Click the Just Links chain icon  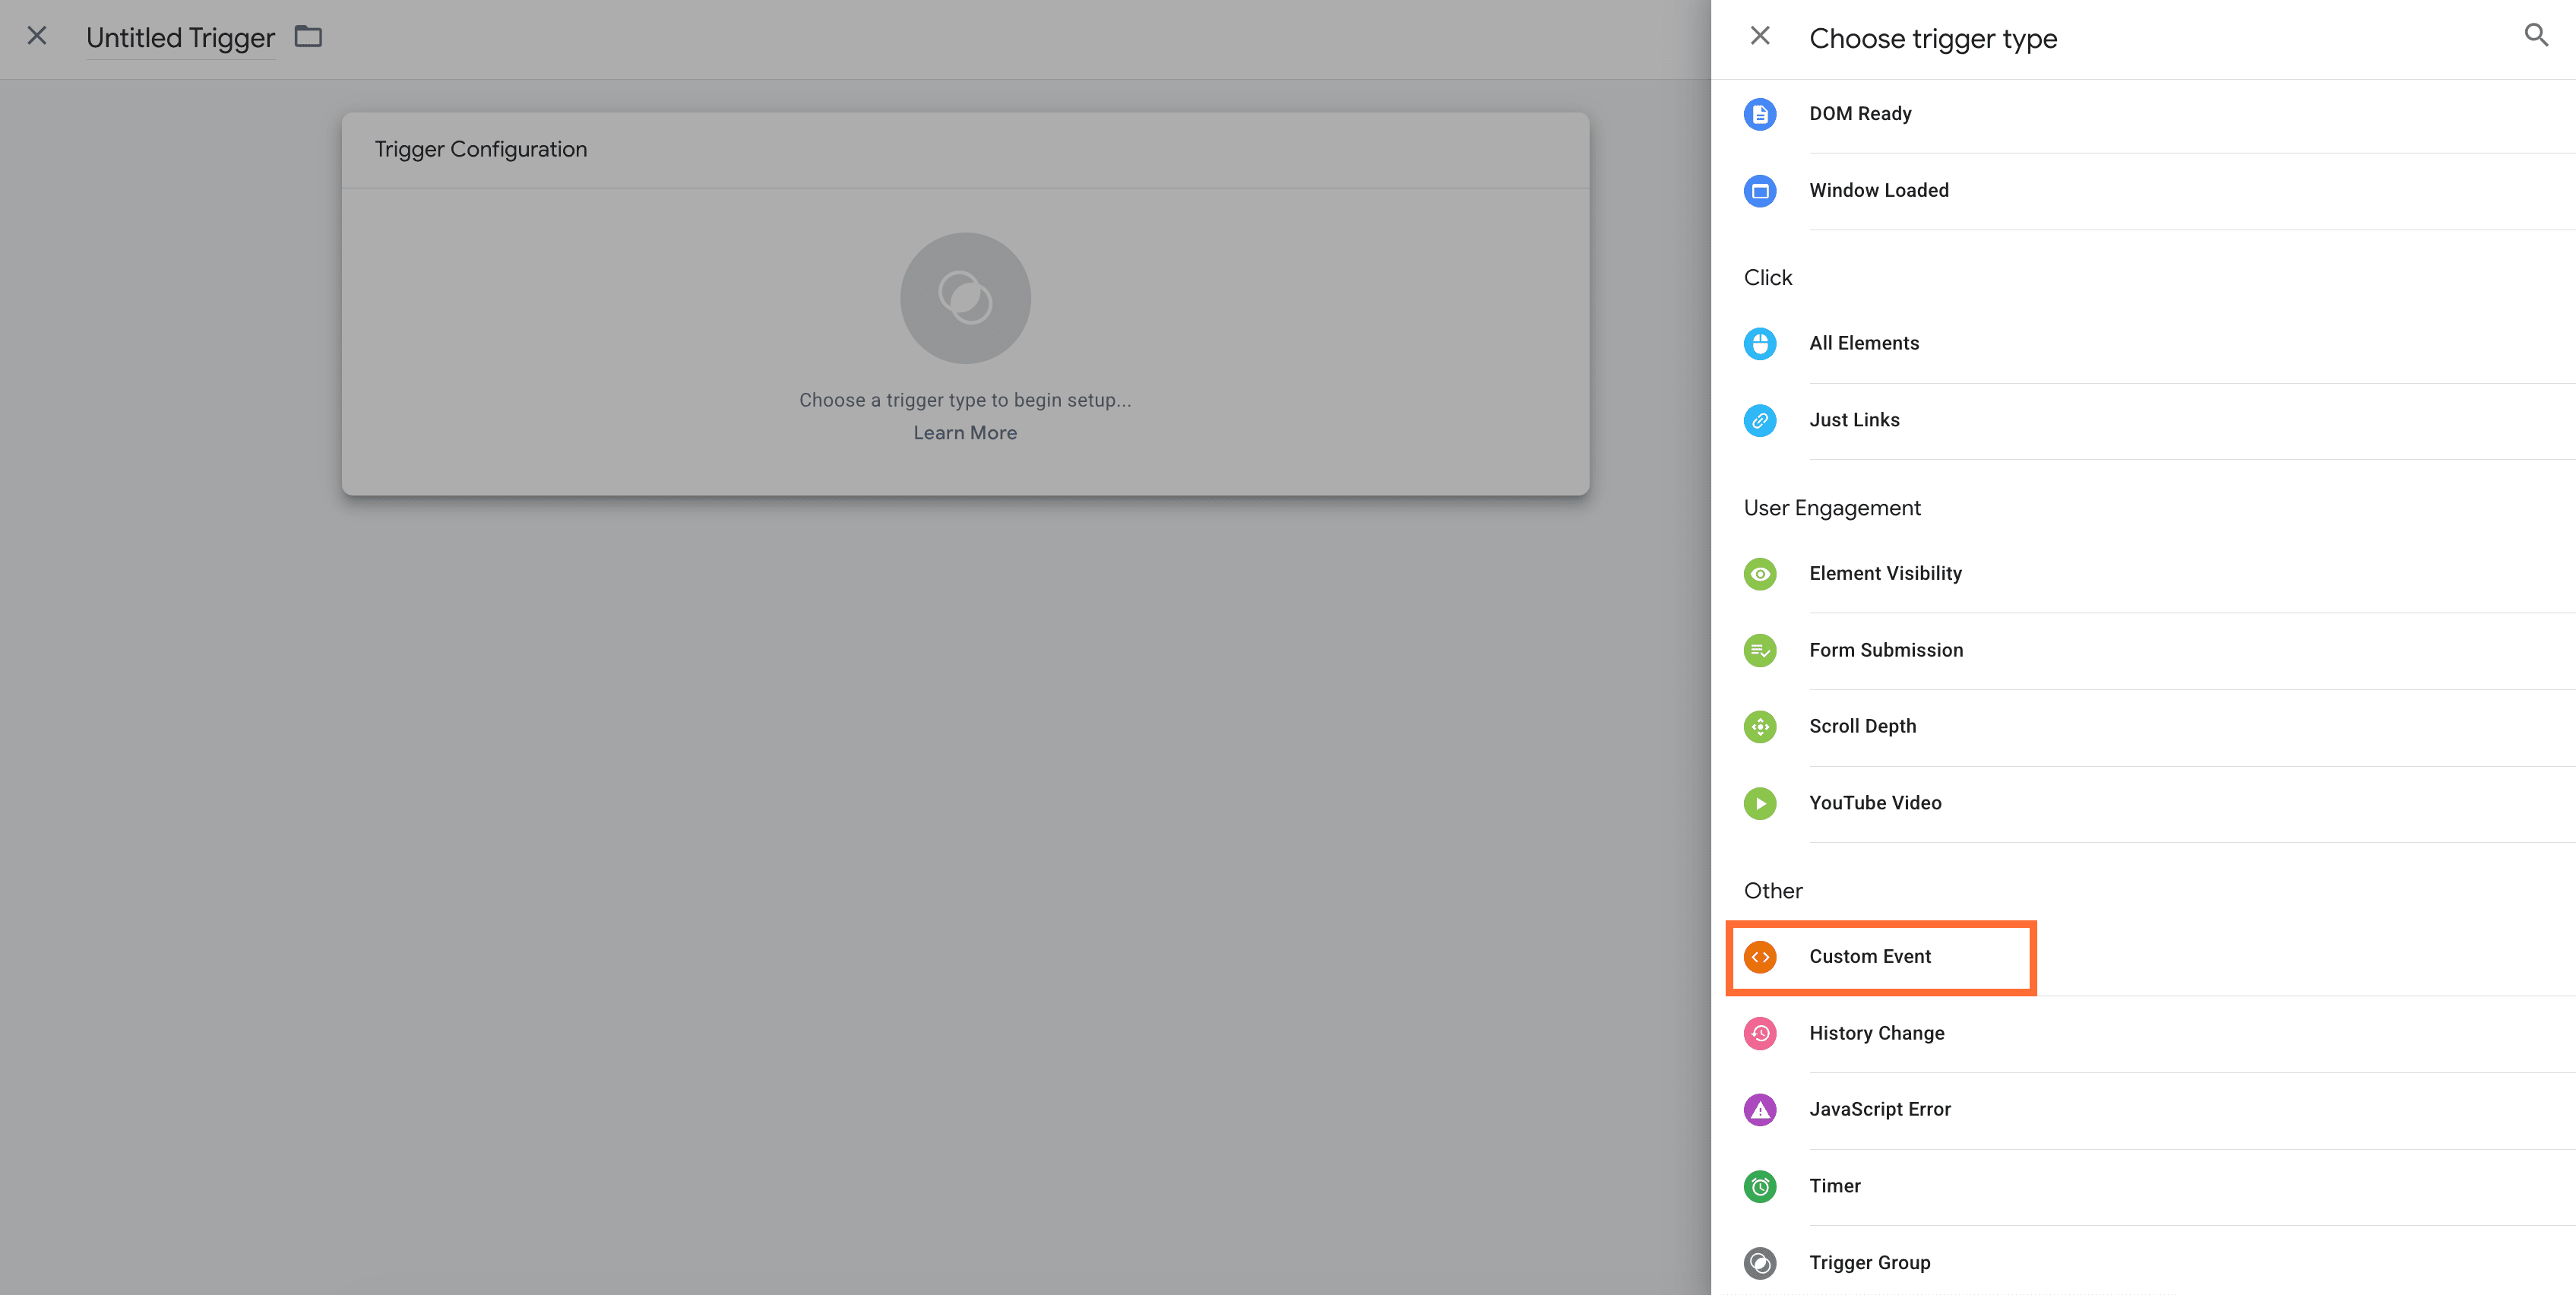pyautogui.click(x=1760, y=421)
